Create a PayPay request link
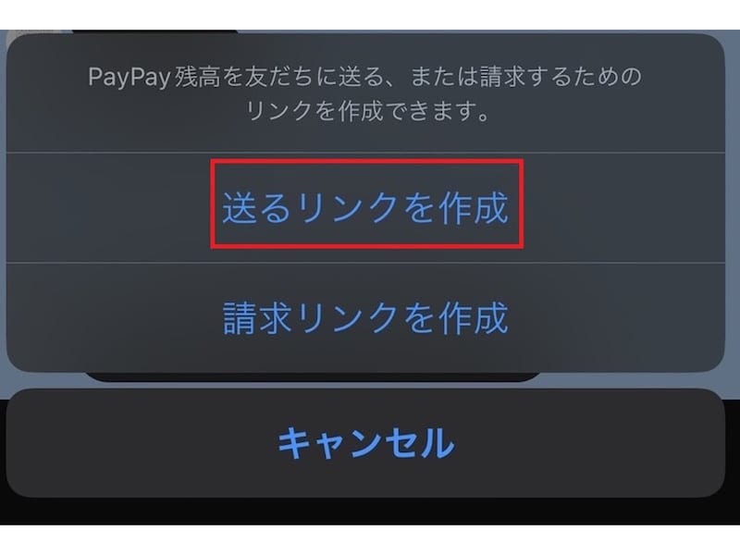Screen dimensions: 740x555 [365, 318]
